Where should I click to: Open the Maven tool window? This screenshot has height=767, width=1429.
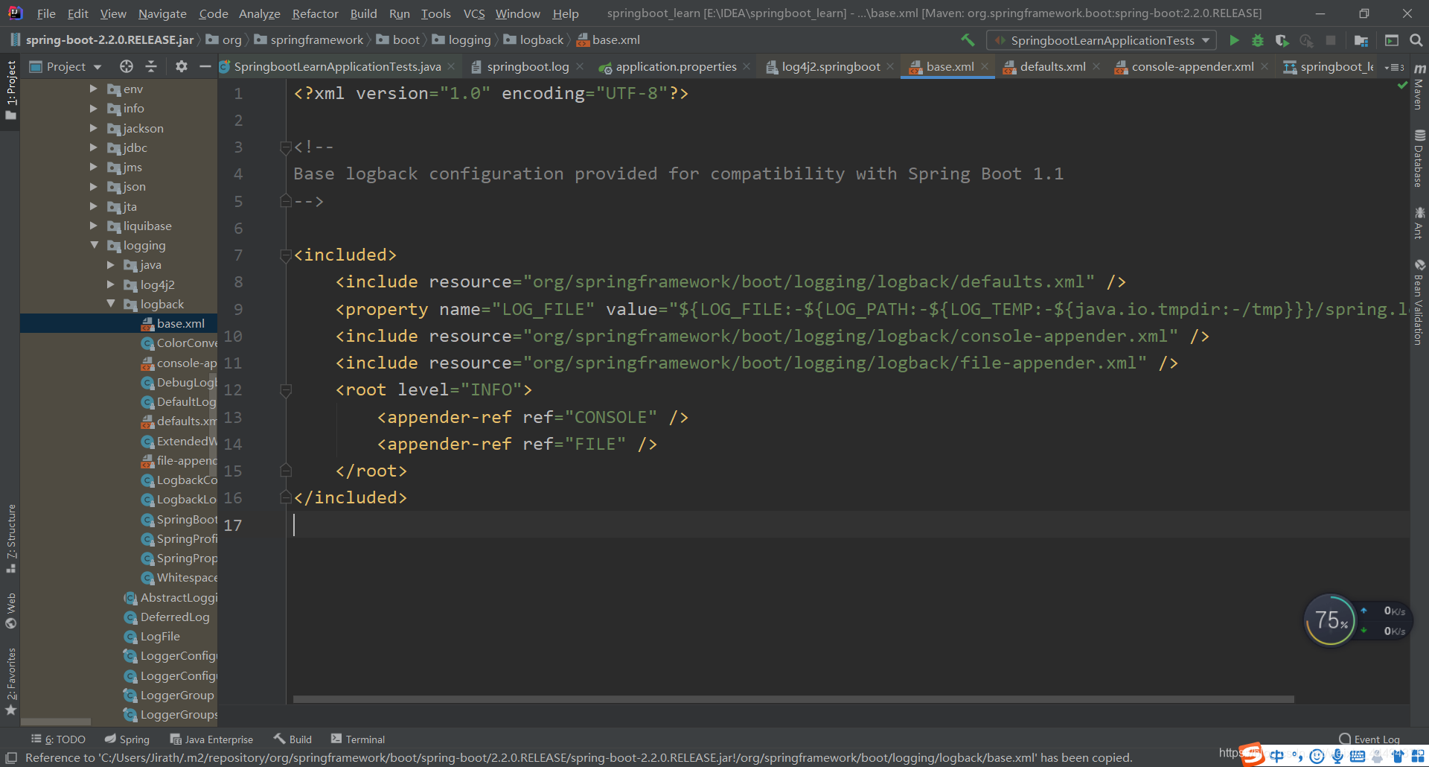pyautogui.click(x=1419, y=87)
